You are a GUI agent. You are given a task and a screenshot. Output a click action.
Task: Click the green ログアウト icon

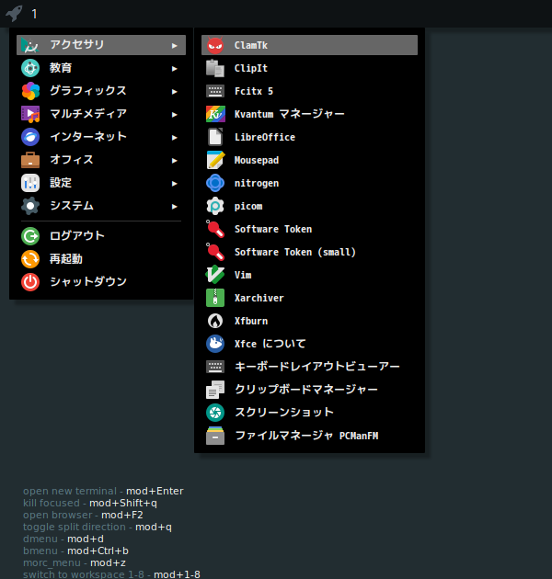(x=30, y=236)
